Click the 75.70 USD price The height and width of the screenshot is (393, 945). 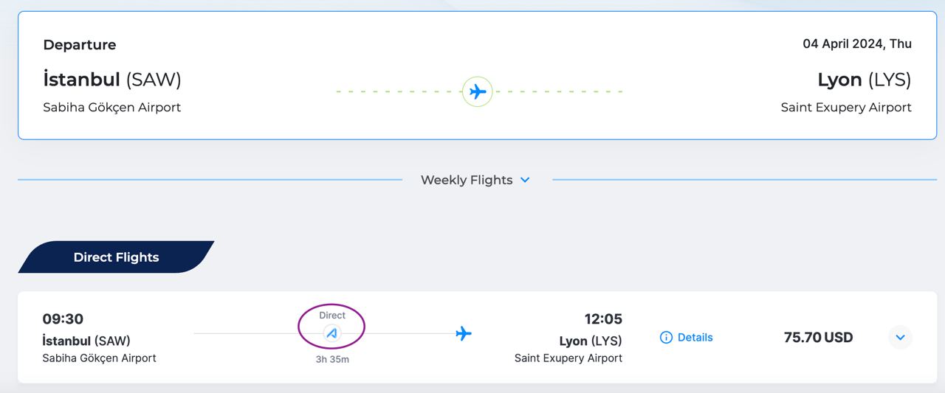click(x=818, y=338)
